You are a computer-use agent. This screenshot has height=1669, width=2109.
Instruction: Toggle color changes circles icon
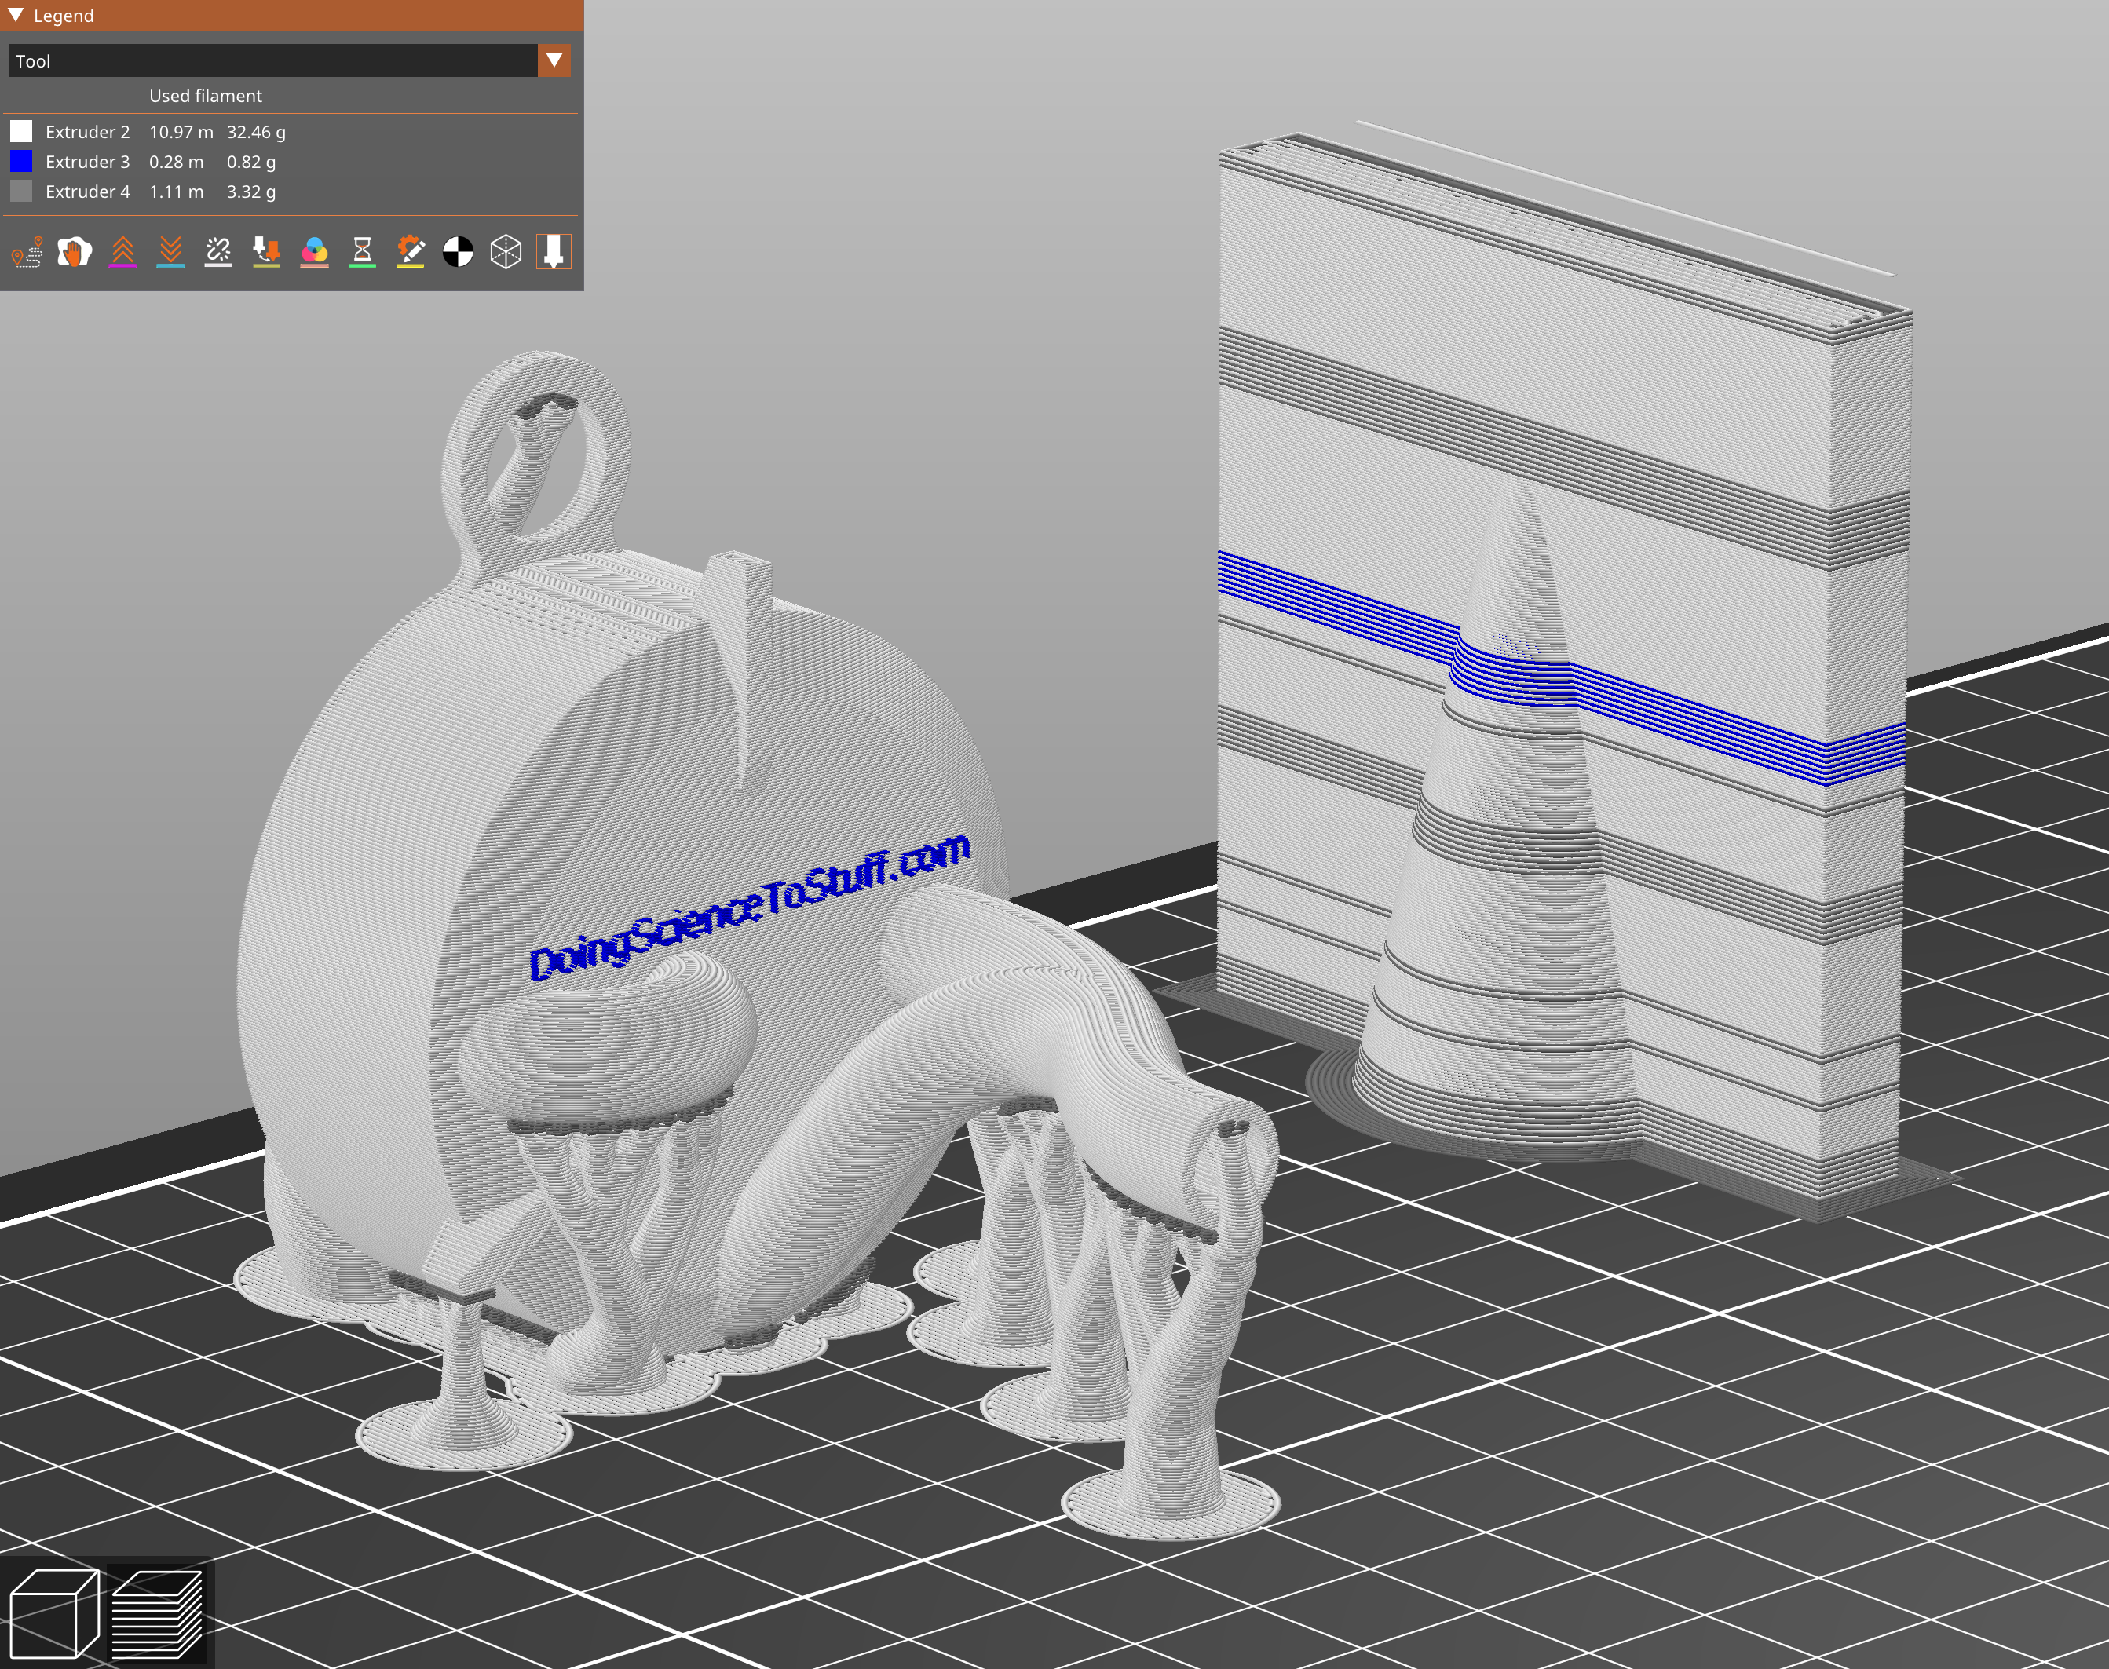pos(314,252)
